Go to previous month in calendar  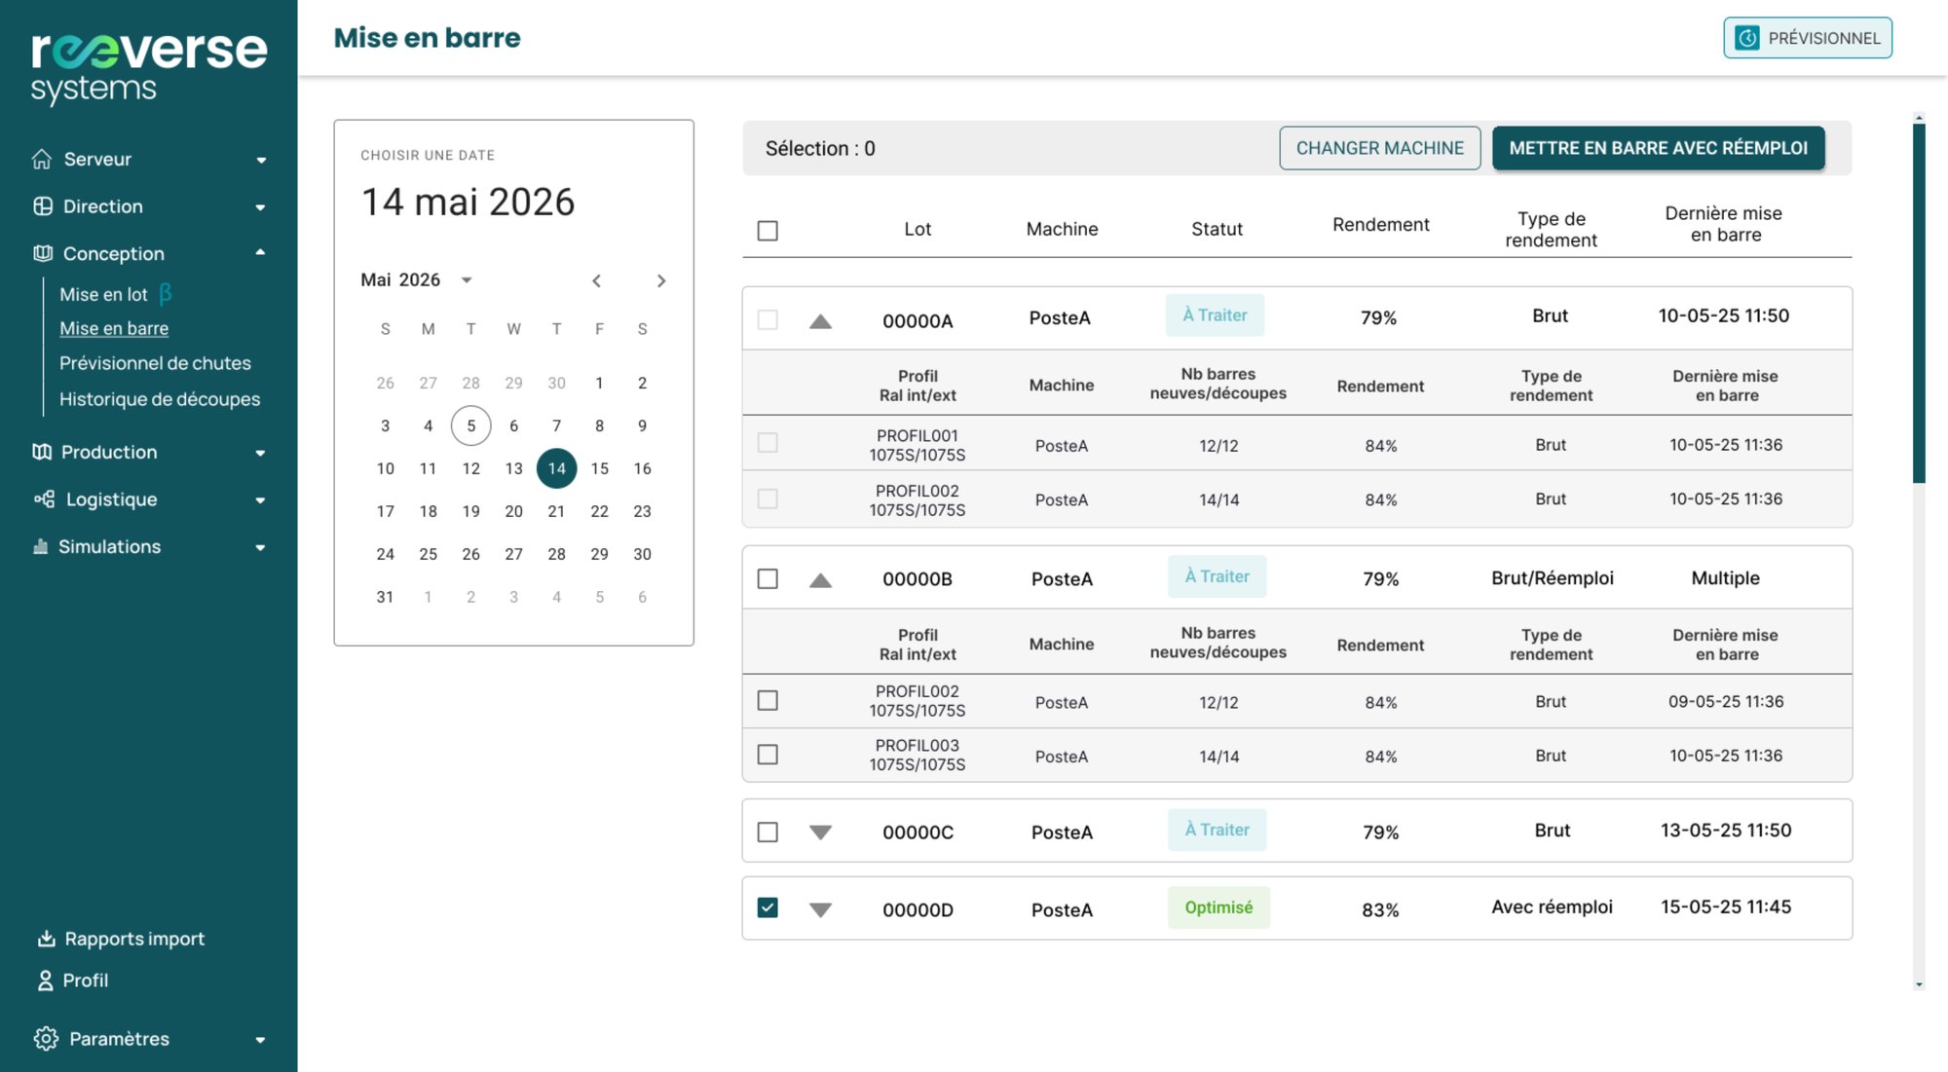[x=596, y=280]
